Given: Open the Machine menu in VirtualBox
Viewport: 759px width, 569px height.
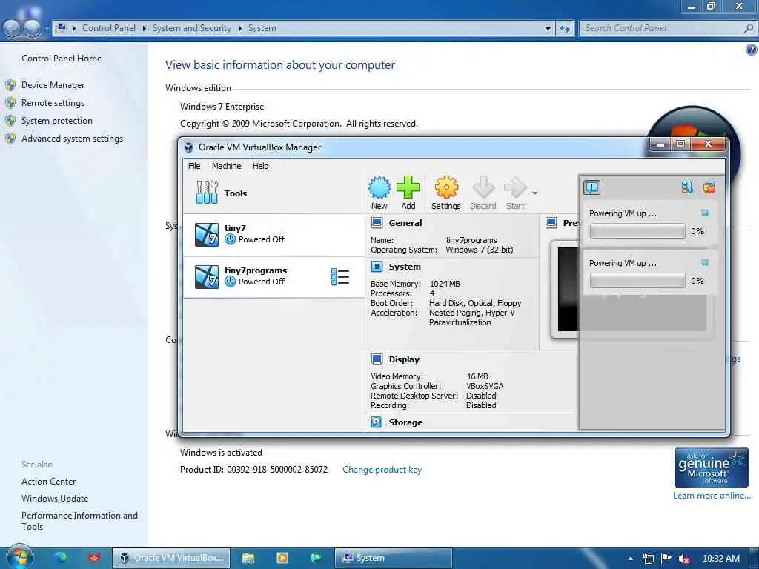Looking at the screenshot, I should coord(226,166).
